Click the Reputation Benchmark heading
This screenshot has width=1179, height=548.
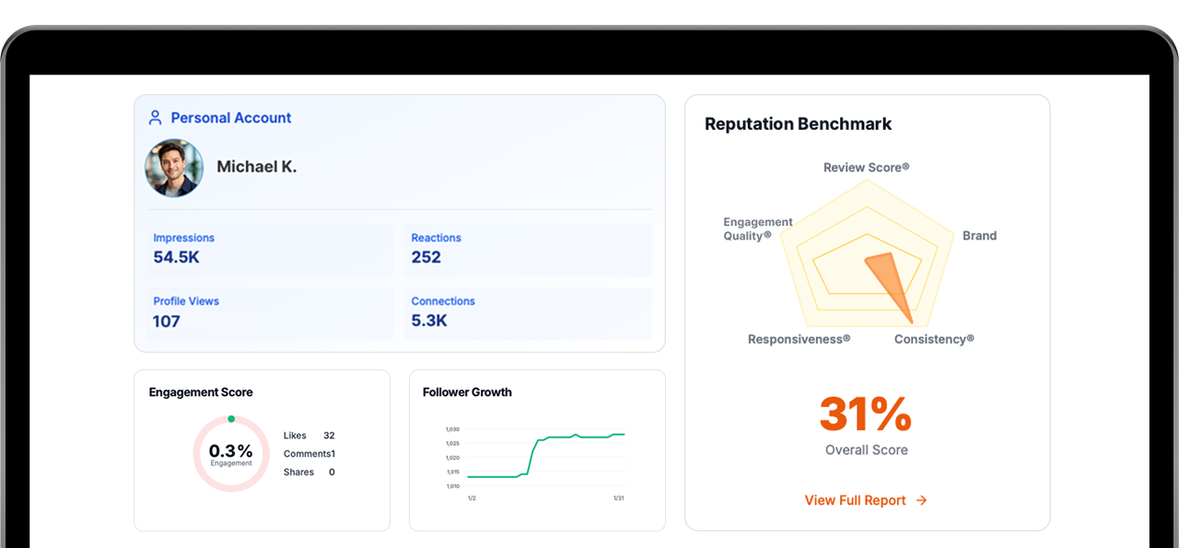(x=798, y=123)
